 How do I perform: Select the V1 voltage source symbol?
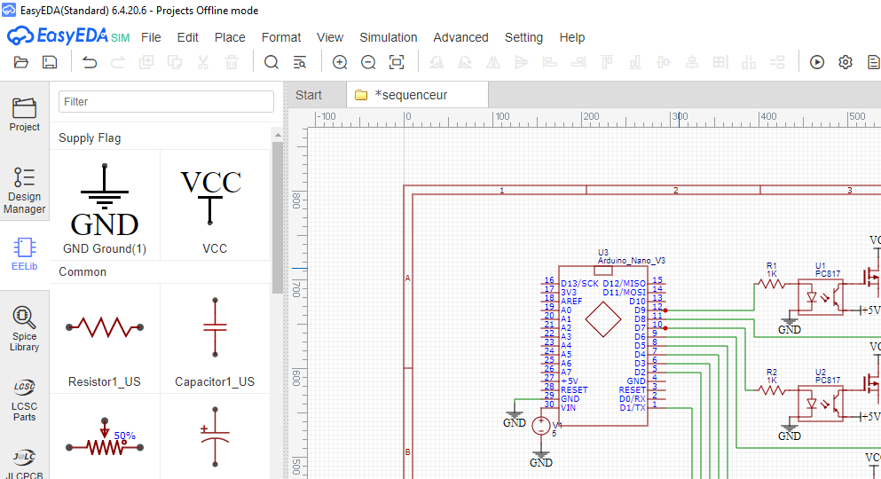pos(541,425)
